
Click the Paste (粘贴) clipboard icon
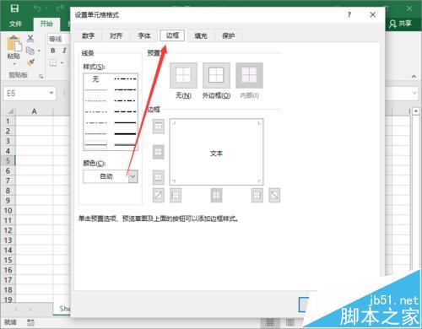pos(14,44)
